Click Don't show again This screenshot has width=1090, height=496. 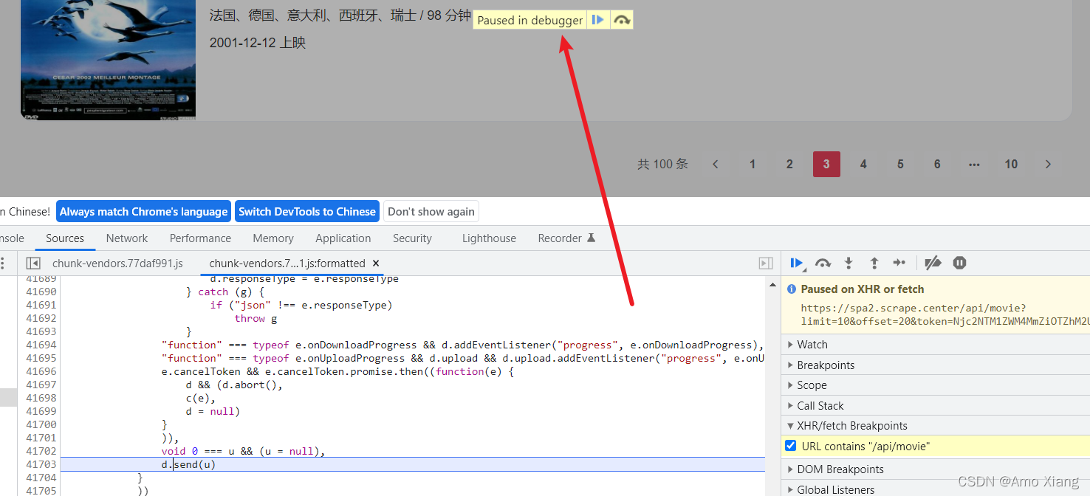click(431, 212)
